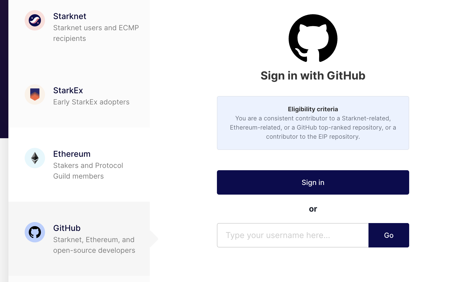Click the "or" separator text

[x=313, y=209]
